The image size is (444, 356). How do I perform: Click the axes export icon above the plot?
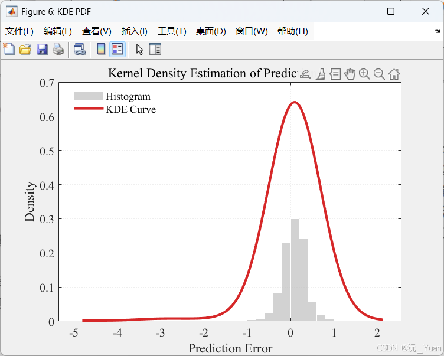point(305,74)
